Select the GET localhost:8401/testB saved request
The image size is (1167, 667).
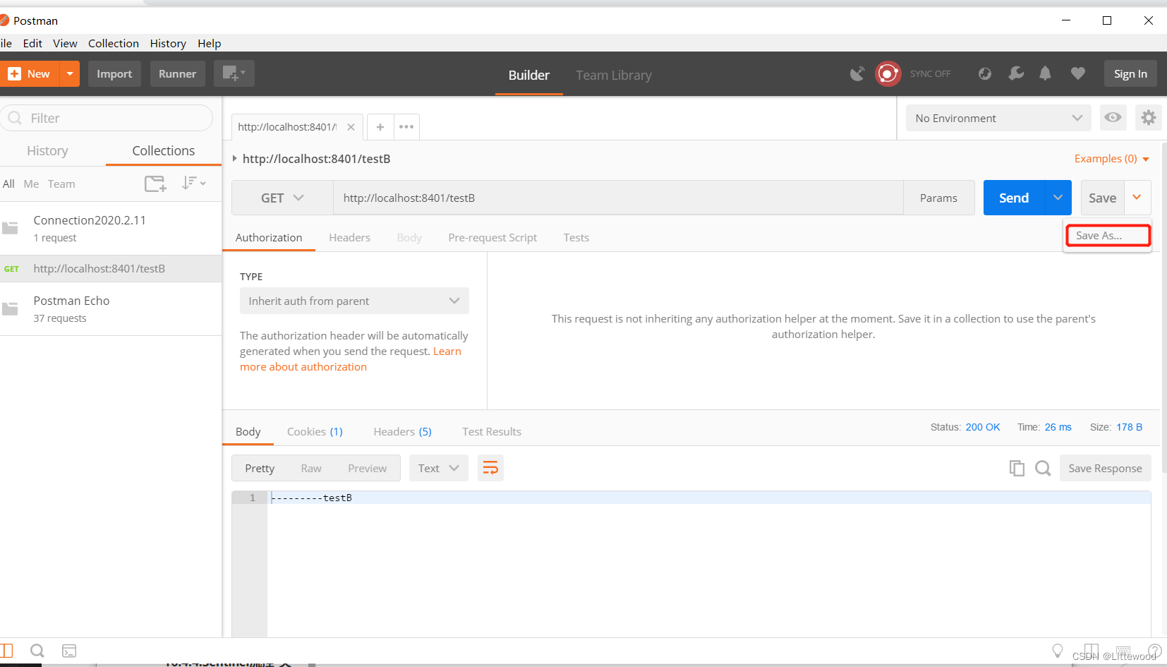click(111, 268)
